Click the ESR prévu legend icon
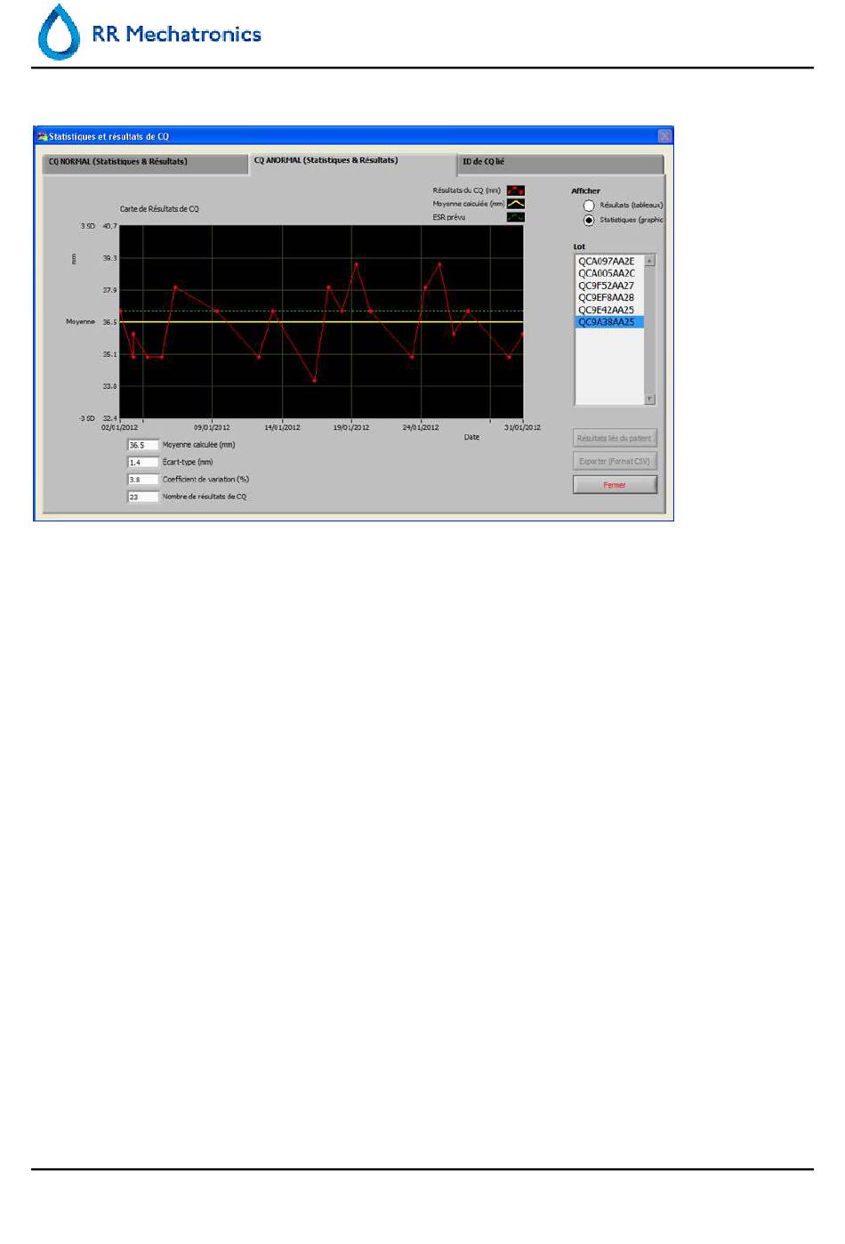 (x=515, y=217)
